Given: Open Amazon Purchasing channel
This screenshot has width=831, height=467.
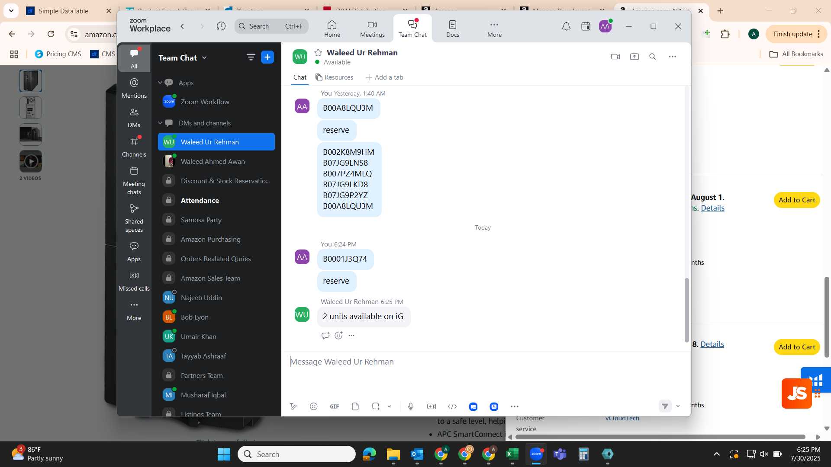Looking at the screenshot, I should pos(216,240).
